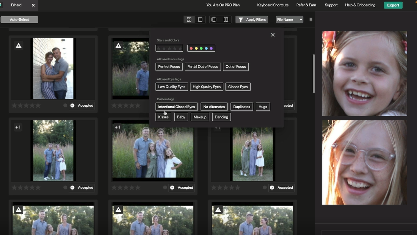Filter by the purple color label

coord(211,49)
